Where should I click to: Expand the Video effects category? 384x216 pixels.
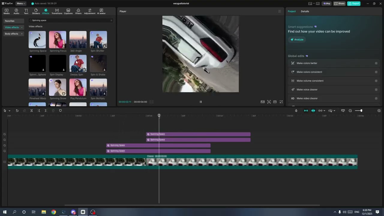[14, 27]
